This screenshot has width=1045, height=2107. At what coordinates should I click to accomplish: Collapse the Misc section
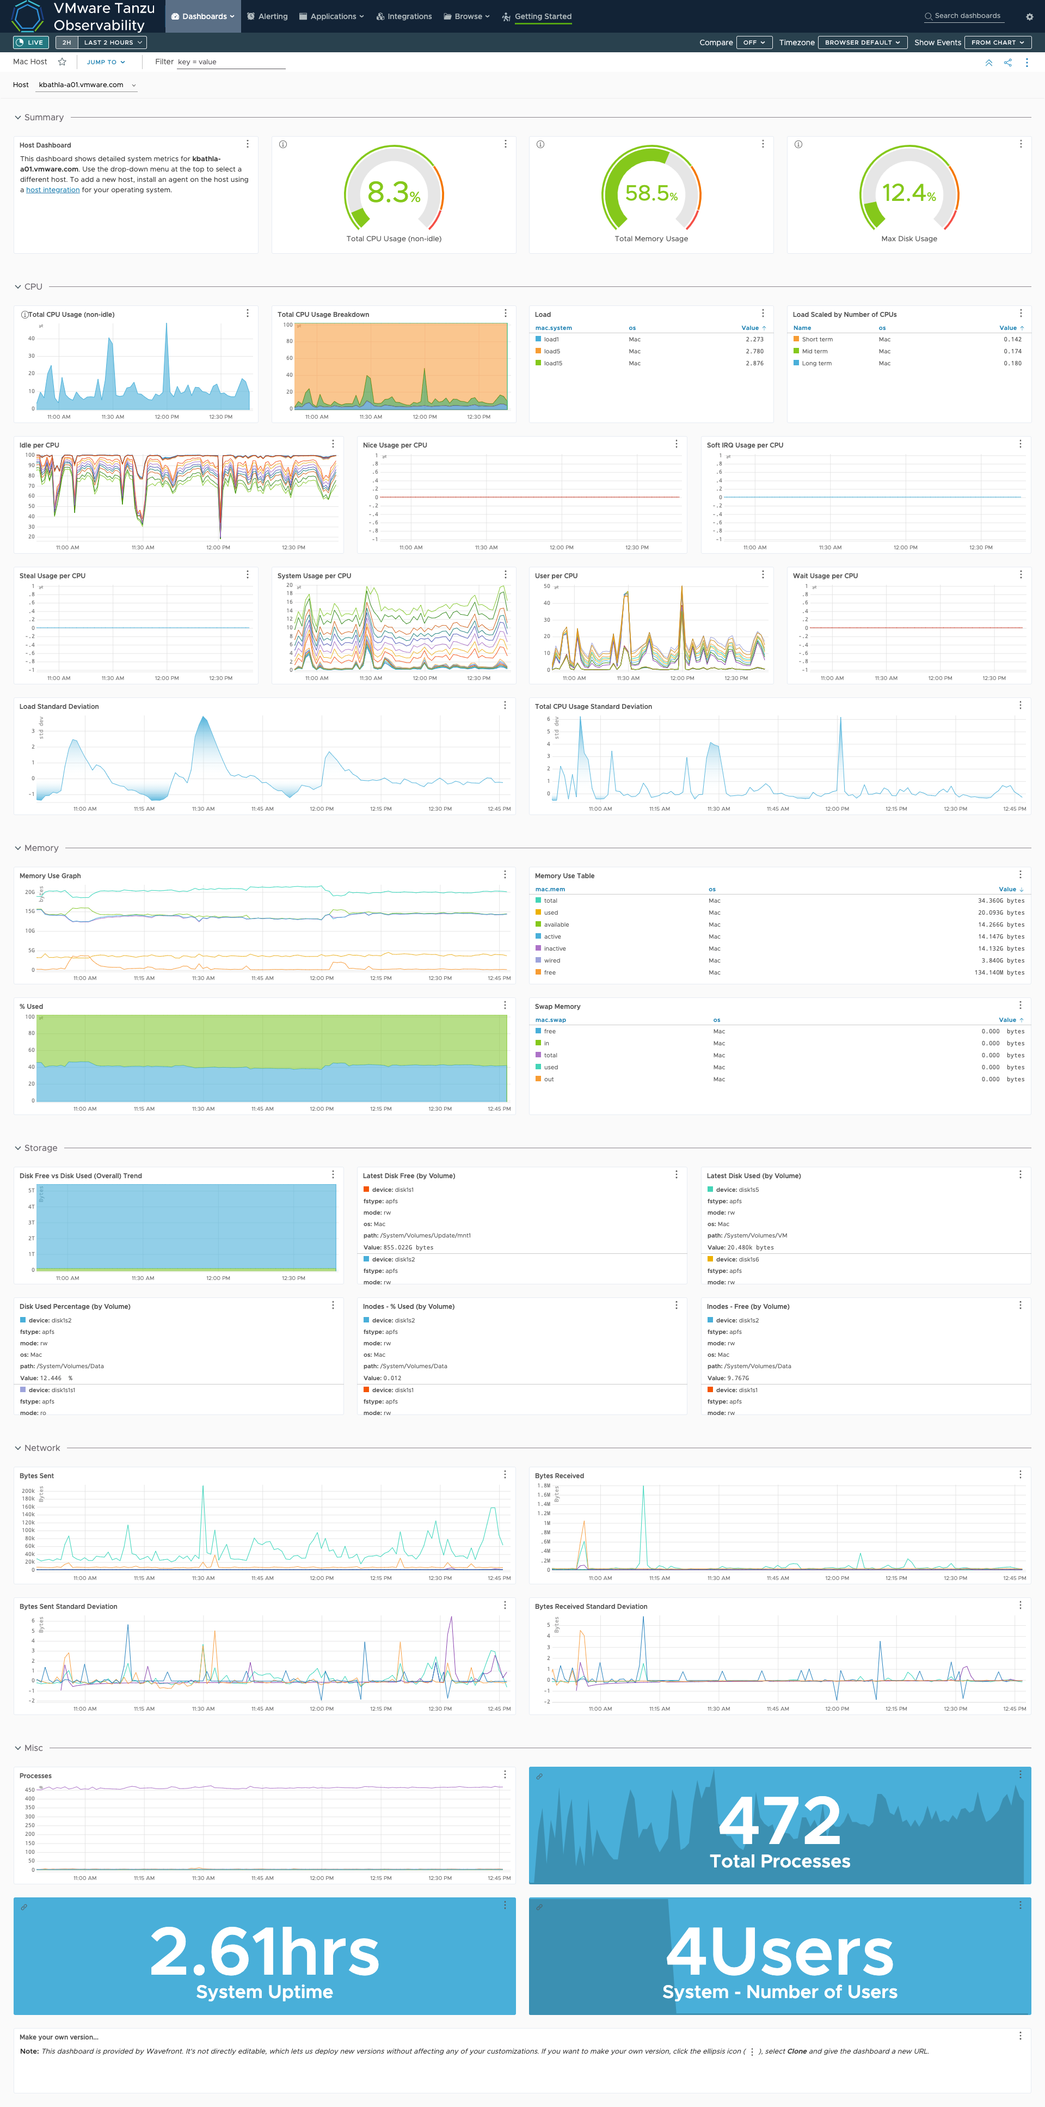18,1748
